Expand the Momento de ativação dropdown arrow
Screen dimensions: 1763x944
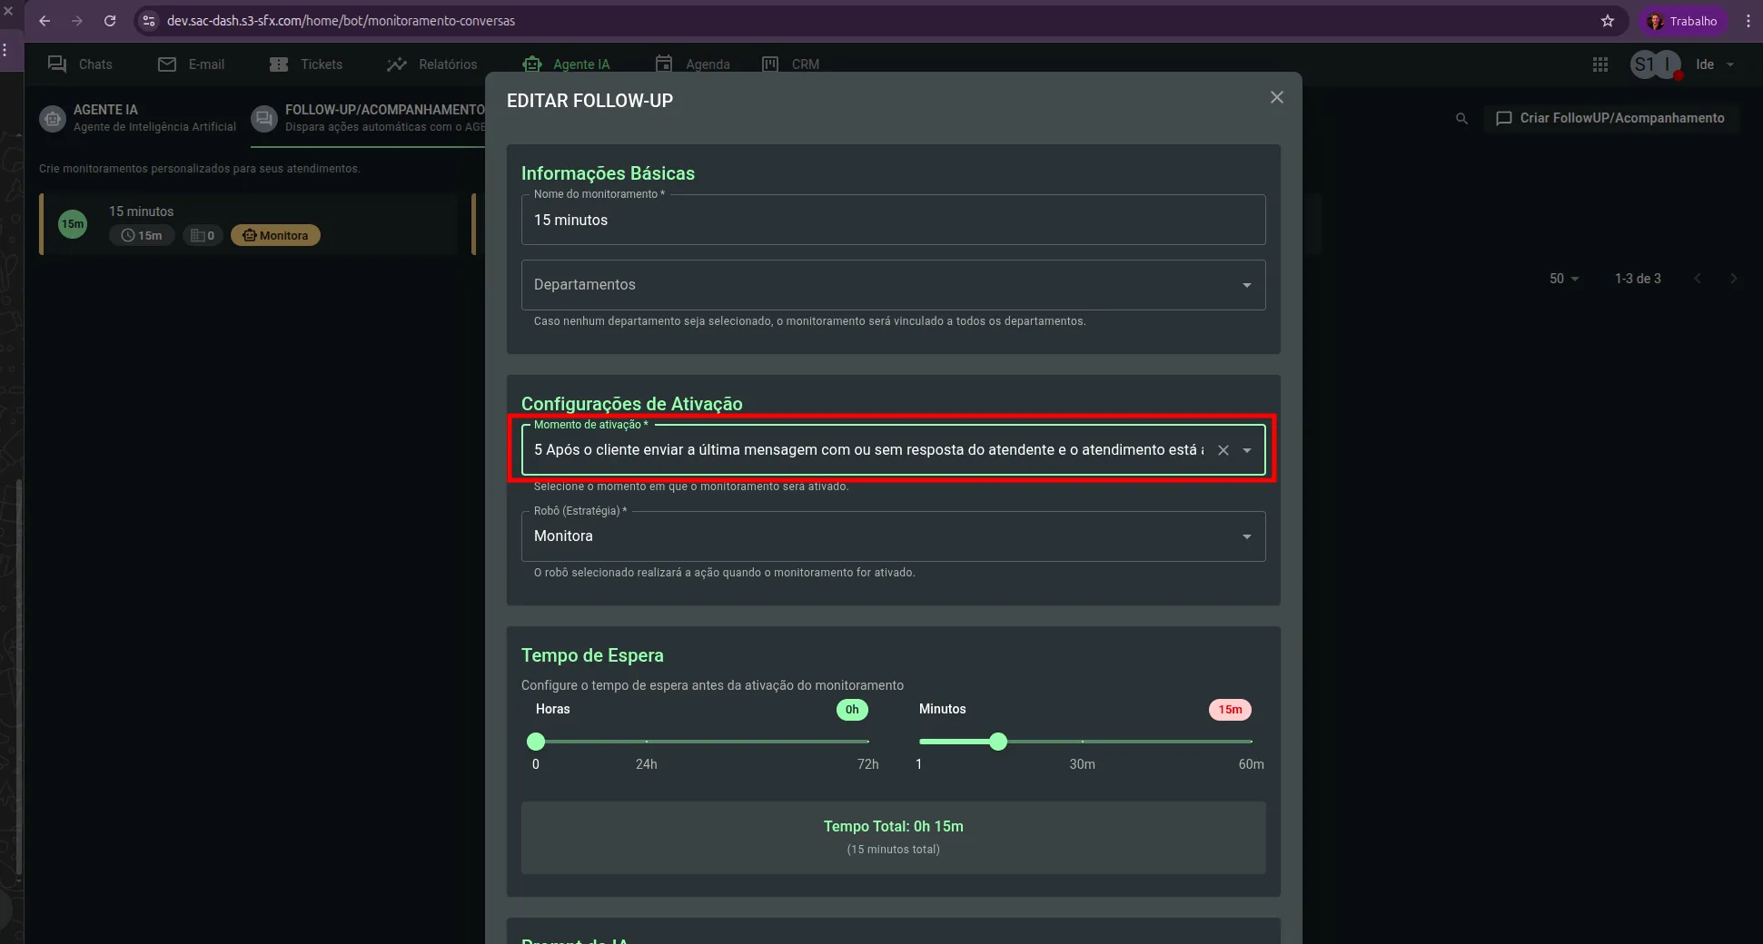[1247, 450]
